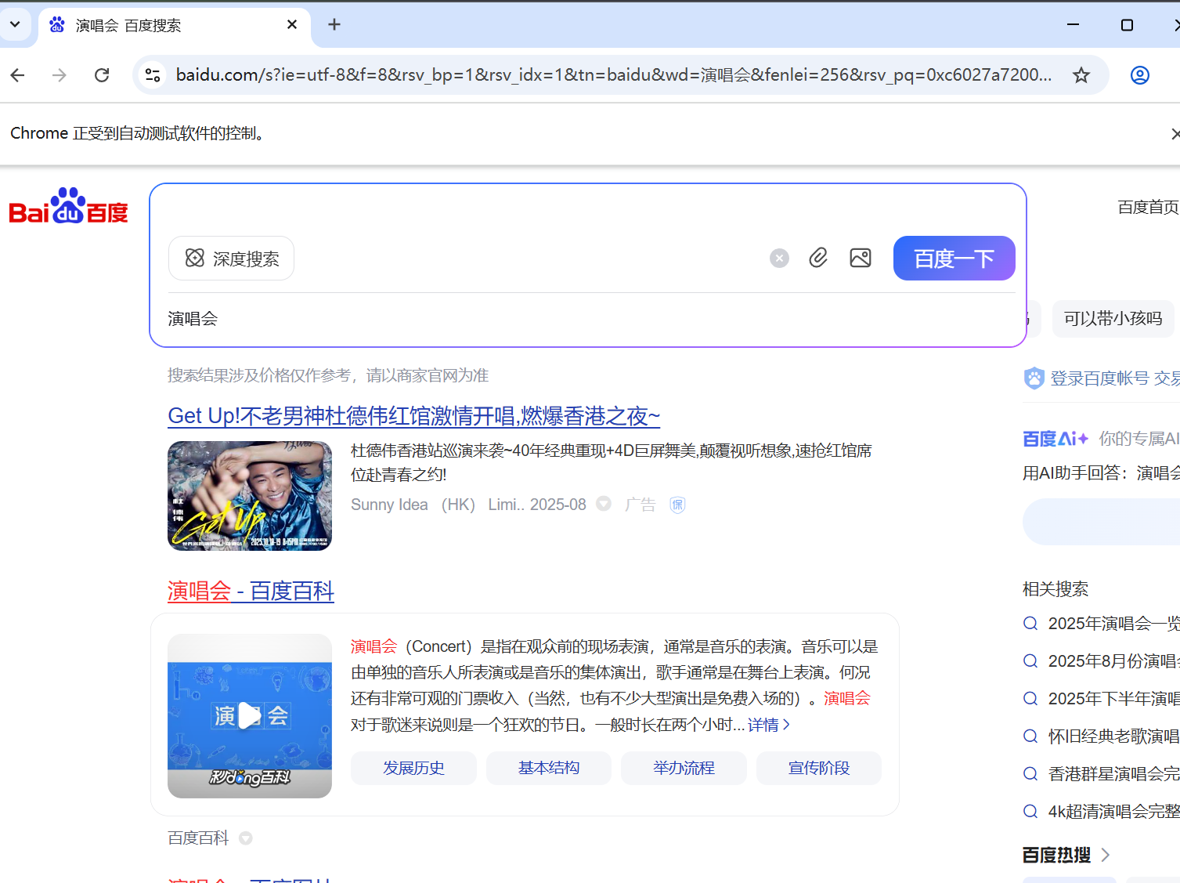This screenshot has height=883, width=1180.
Task: Open related search 怀旧经典老歌演唱会
Action: tap(1113, 736)
